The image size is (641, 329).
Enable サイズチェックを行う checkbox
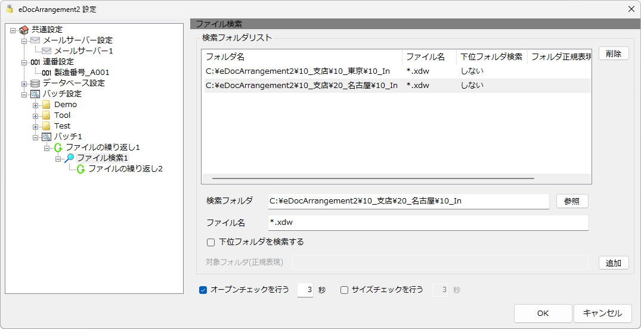(344, 290)
